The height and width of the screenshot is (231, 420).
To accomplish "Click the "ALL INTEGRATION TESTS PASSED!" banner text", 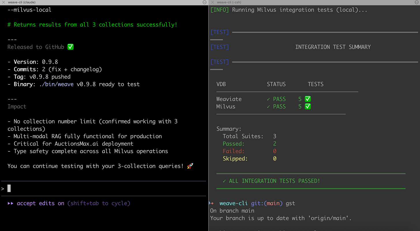I will [275, 181].
